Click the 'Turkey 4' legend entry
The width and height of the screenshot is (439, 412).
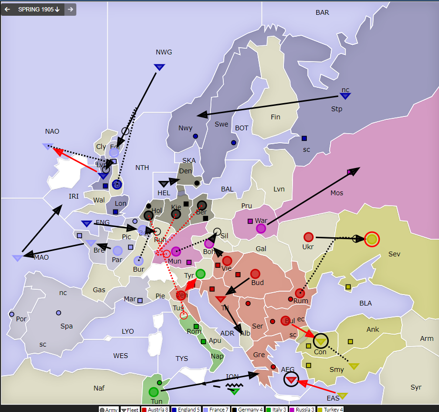tap(331, 410)
